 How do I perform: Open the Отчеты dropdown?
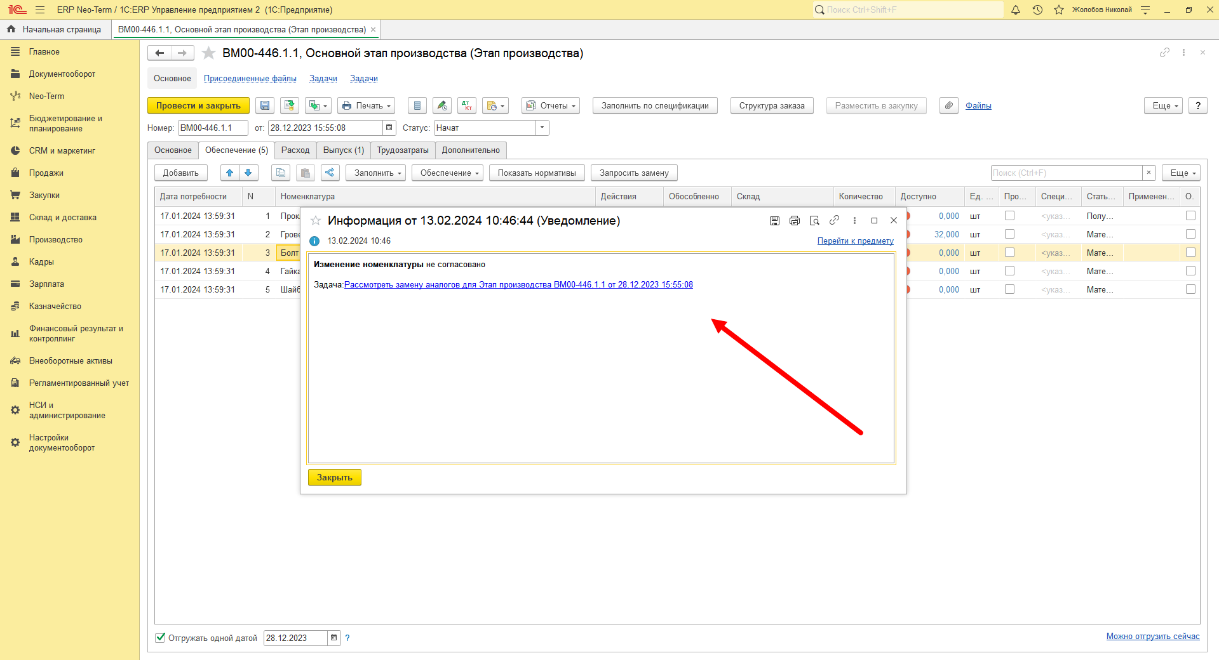pyautogui.click(x=551, y=105)
